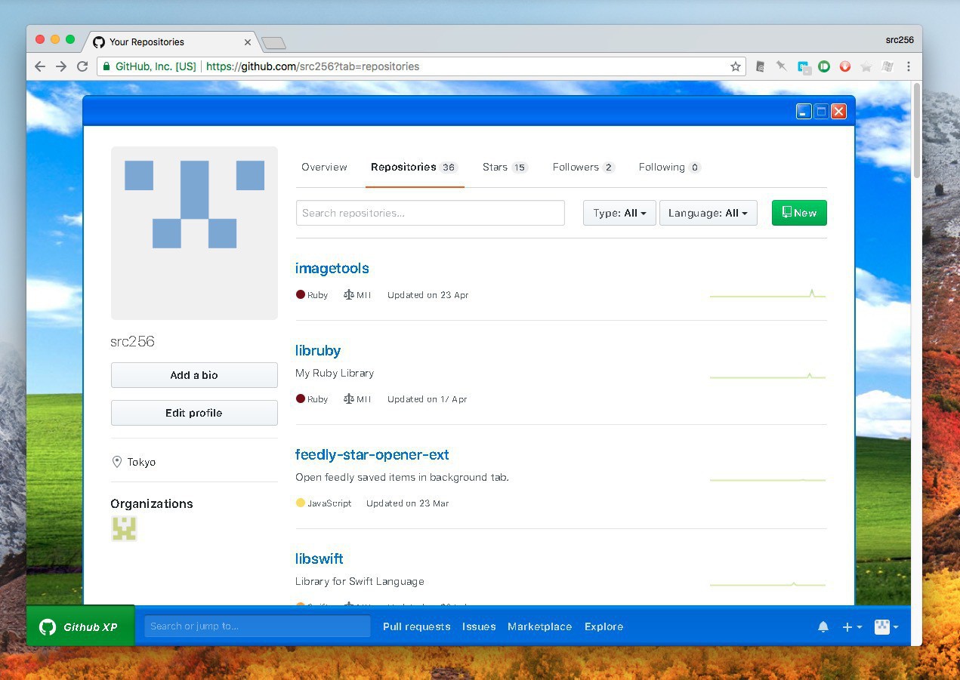Click the notifications bell icon
Screen dimensions: 960x680
(823, 627)
